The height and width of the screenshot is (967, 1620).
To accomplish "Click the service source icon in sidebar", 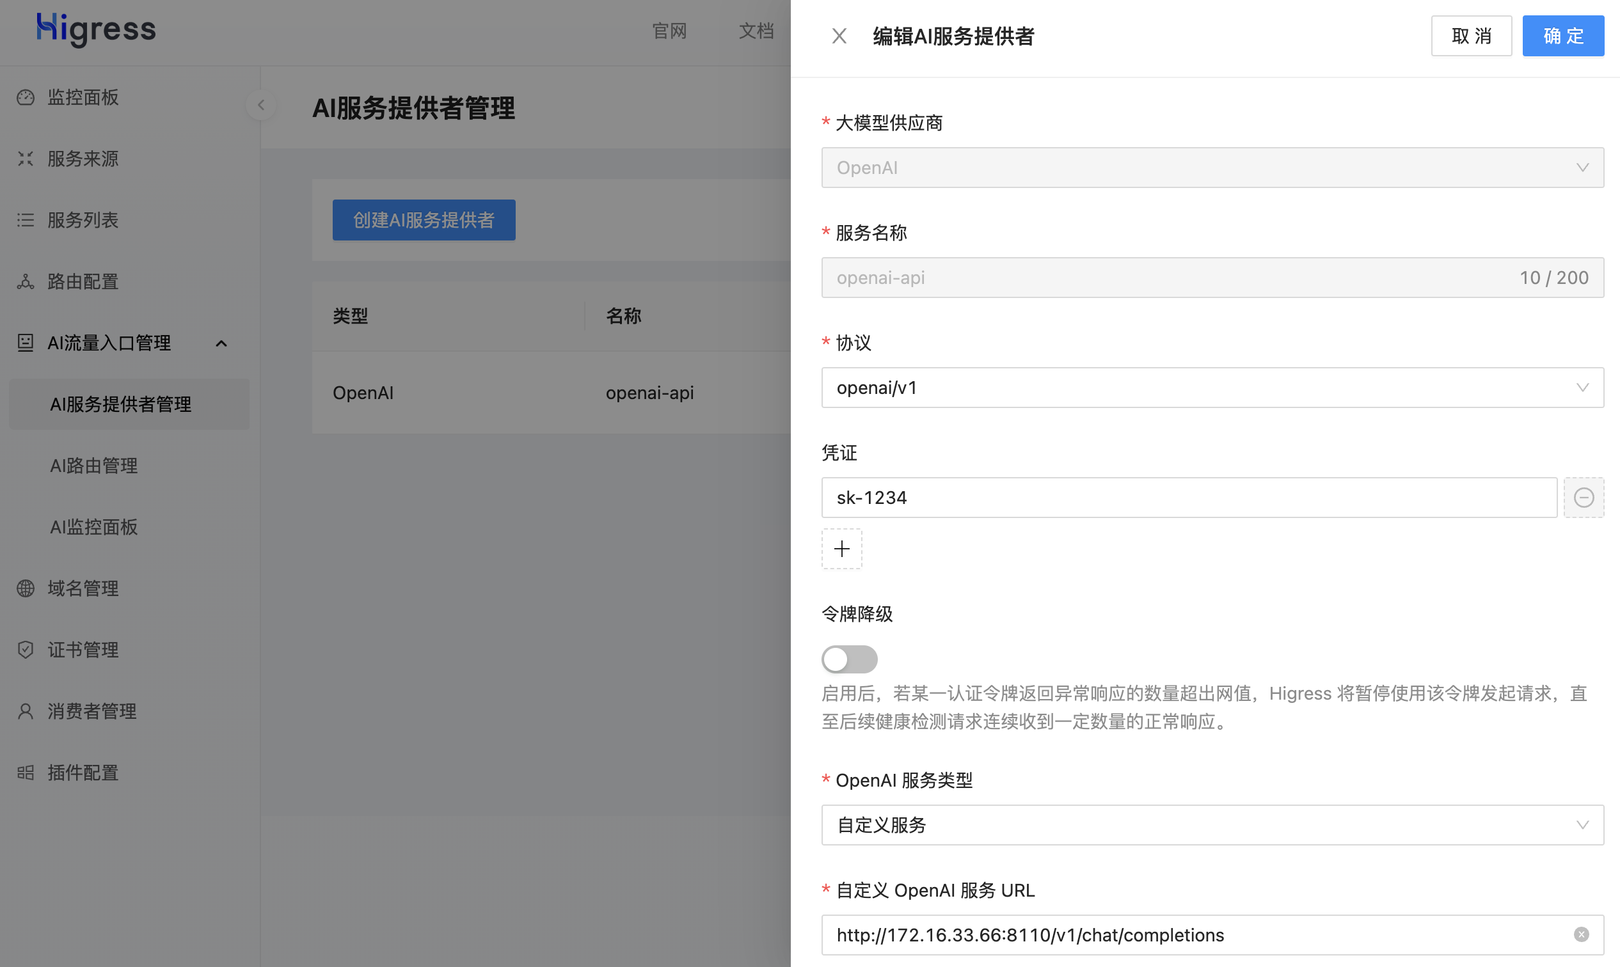I will pos(26,159).
